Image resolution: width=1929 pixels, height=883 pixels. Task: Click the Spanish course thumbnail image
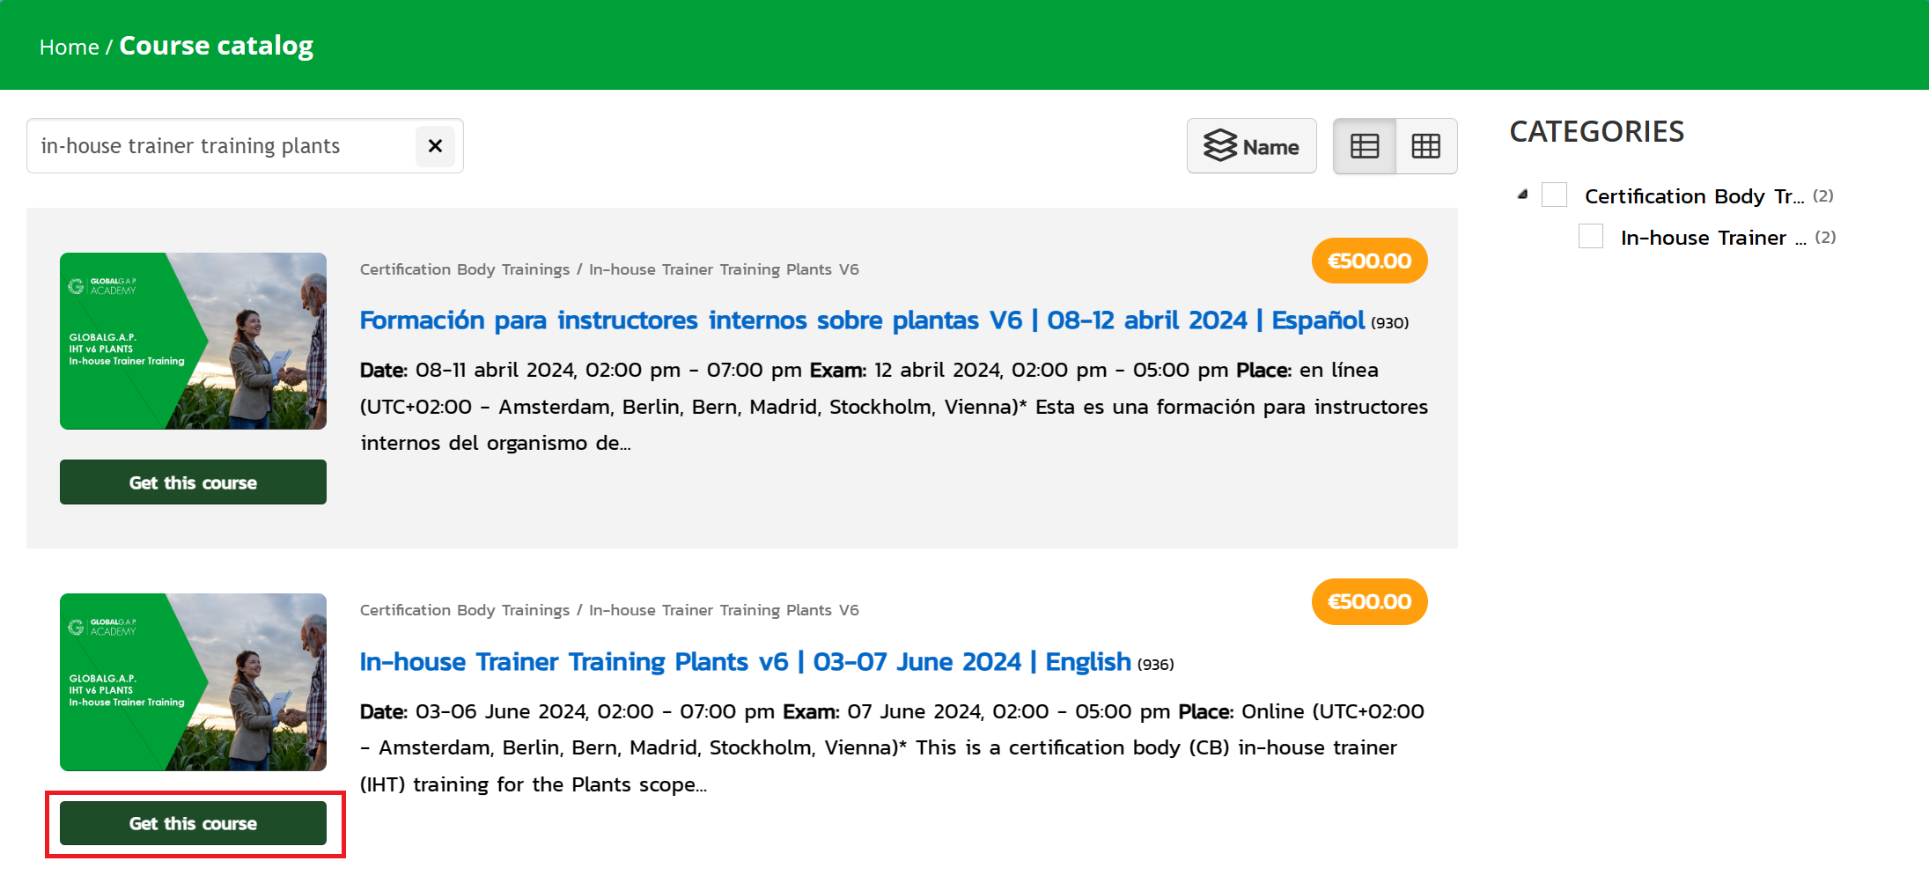click(x=193, y=342)
